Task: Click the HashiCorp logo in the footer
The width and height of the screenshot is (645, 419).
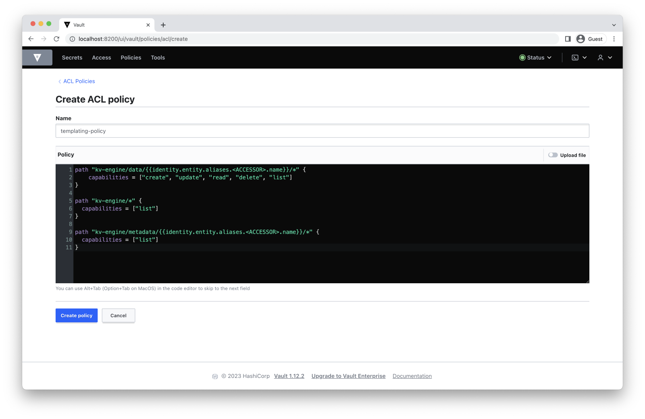Action: coord(214,376)
